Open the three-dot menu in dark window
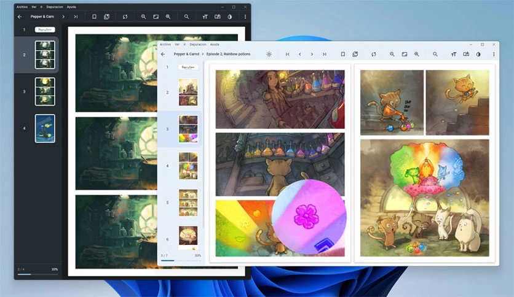The image size is (514, 297). point(245,17)
